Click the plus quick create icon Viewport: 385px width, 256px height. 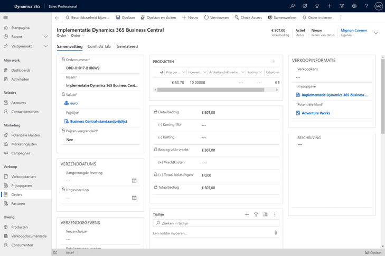[329, 6]
